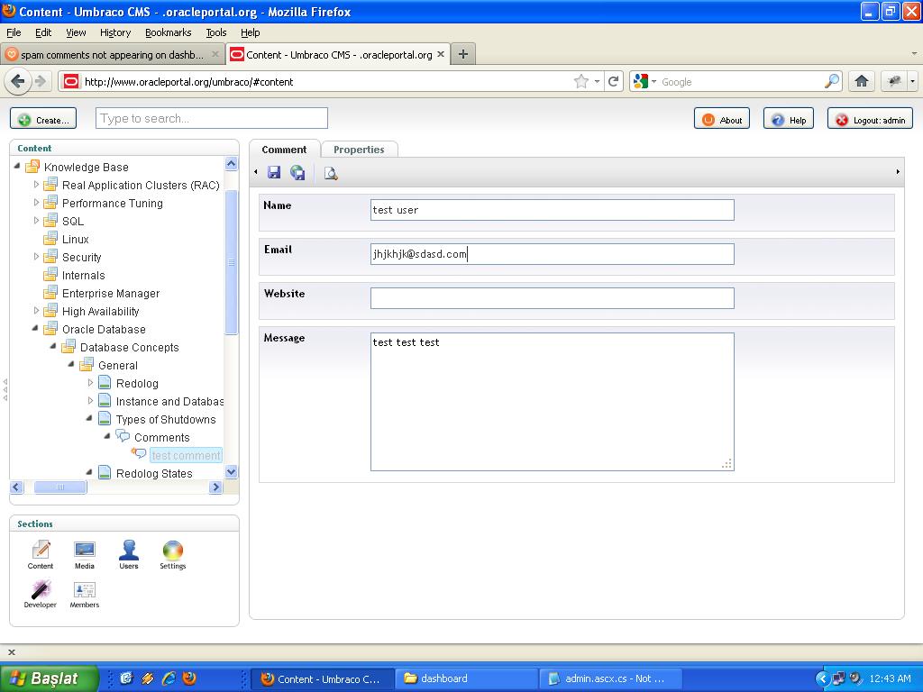Select the Linux tree item
The image size is (923, 692).
tap(76, 239)
